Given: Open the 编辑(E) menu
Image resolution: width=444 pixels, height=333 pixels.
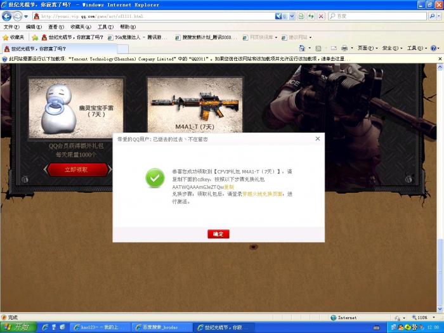Looking at the screenshot, I should pyautogui.click(x=34, y=27).
